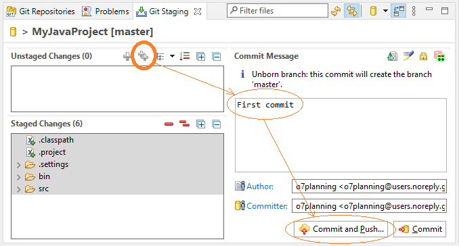Unstage all files with double red minus
This screenshot has height=246, width=459.
coord(184,124)
